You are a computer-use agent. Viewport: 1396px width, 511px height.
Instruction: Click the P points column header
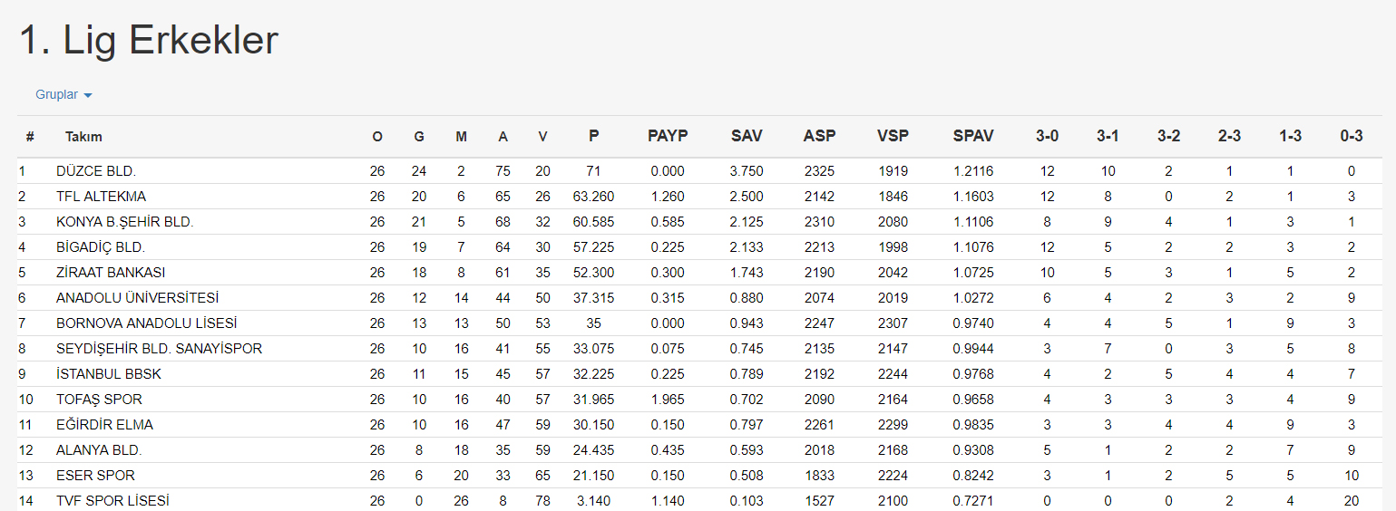[593, 136]
